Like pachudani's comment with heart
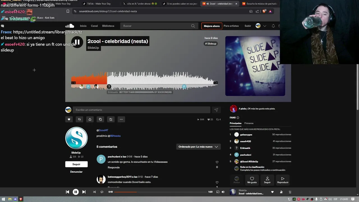The image size is (359, 202). (x=217, y=162)
